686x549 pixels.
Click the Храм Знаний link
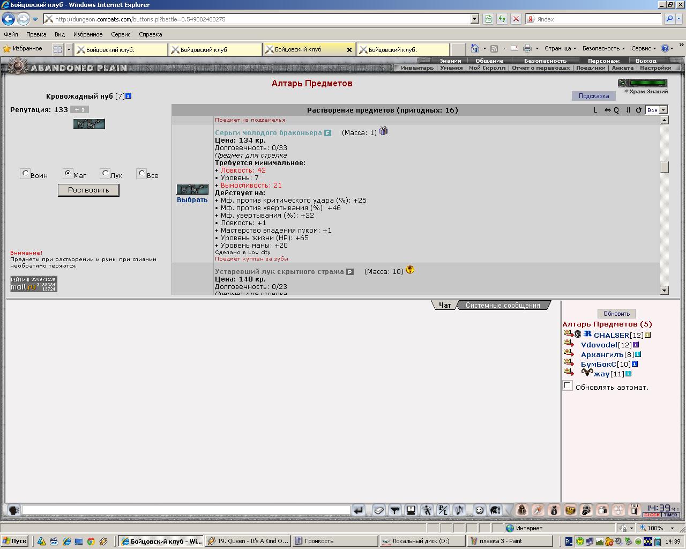pyautogui.click(x=648, y=91)
